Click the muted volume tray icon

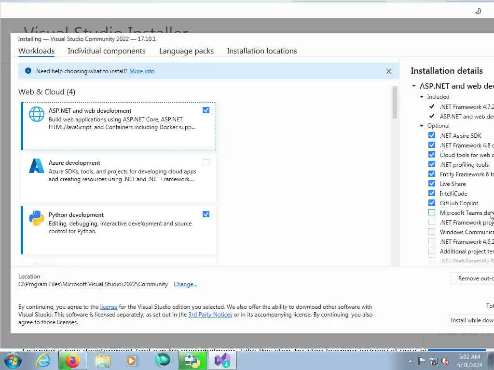click(445, 361)
